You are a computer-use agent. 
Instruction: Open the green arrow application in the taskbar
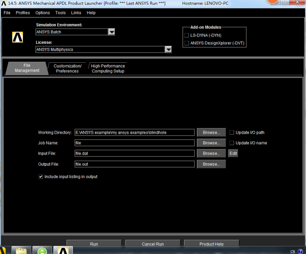tap(42, 250)
